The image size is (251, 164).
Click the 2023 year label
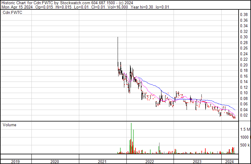coord(197,162)
